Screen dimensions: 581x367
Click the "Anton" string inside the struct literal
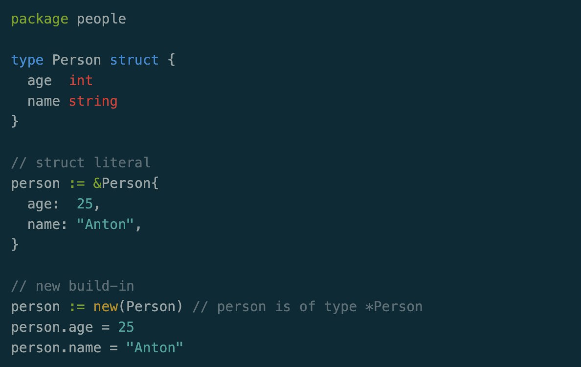coord(105,225)
